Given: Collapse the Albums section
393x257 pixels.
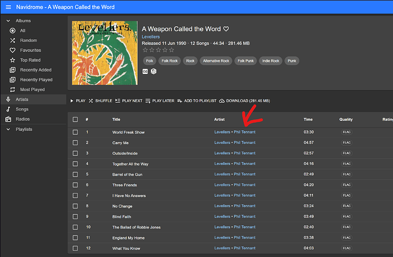Looking at the screenshot, I should tap(9, 21).
